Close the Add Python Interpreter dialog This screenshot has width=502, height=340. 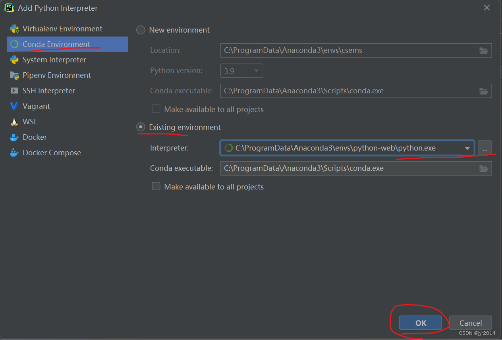487,8
